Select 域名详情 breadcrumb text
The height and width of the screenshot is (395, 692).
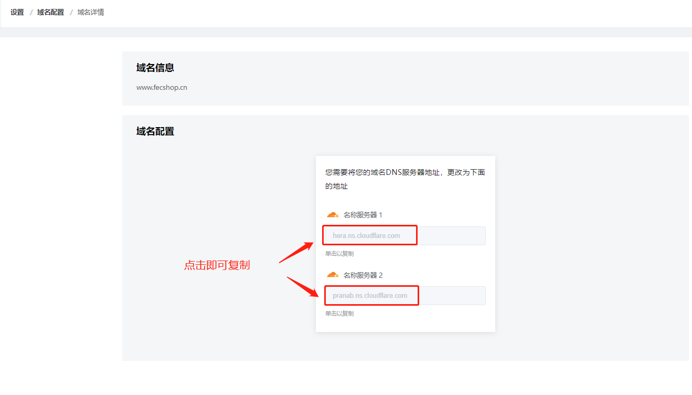click(x=91, y=12)
